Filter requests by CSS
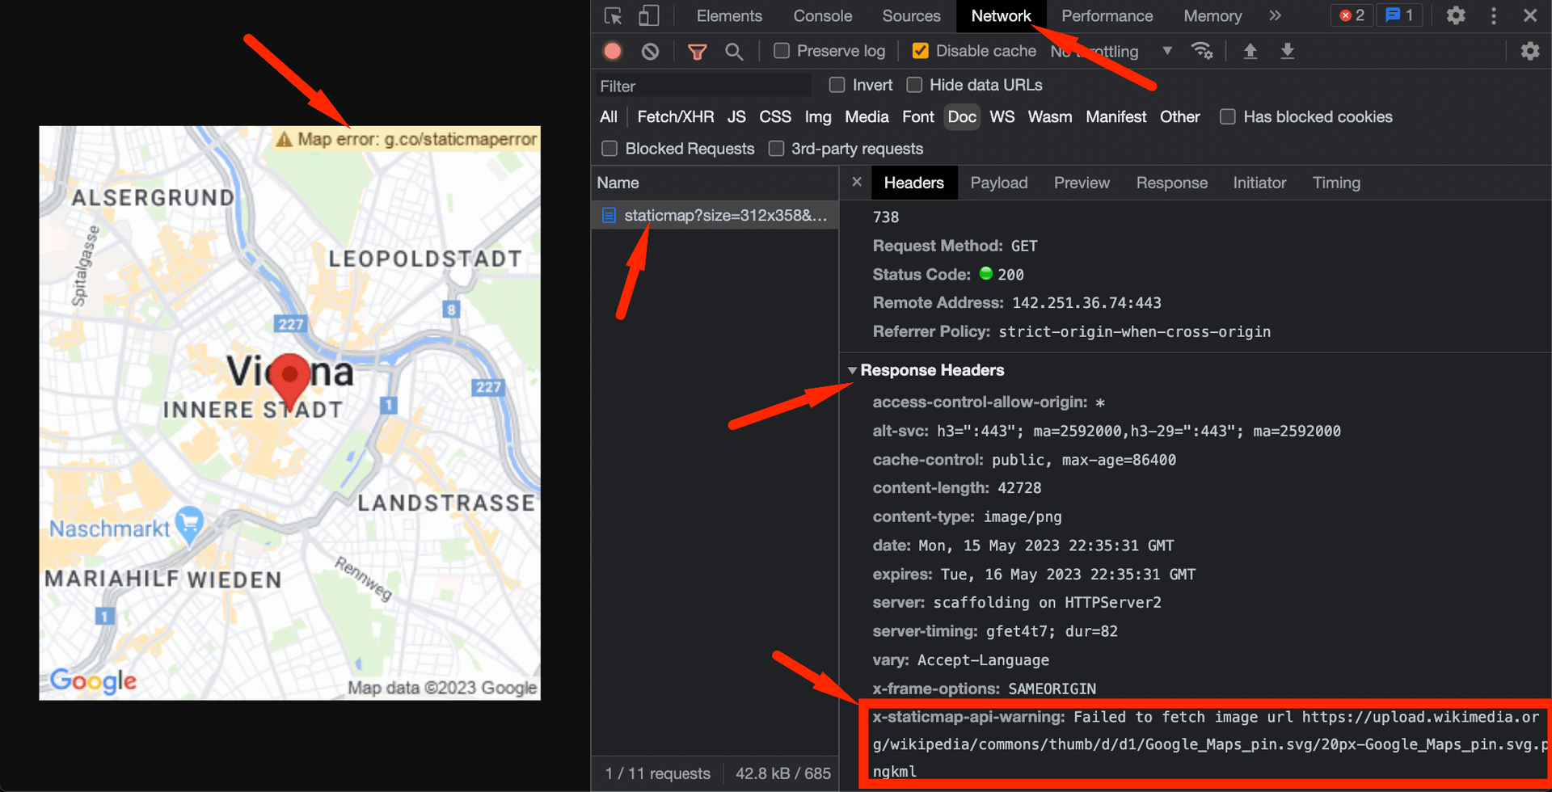1552x792 pixels. point(775,117)
